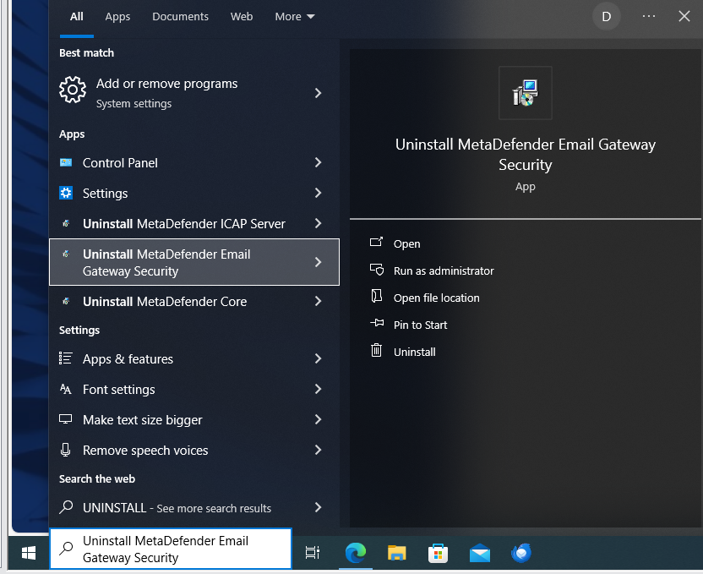Click the Uninstall MetaDefender ICAP Server icon
703x574 pixels.
[66, 223]
